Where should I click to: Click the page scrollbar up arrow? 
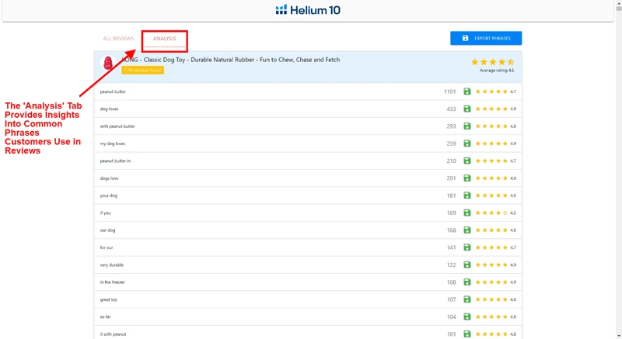click(618, 2)
